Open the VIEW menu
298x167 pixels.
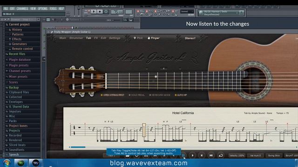[33, 8]
